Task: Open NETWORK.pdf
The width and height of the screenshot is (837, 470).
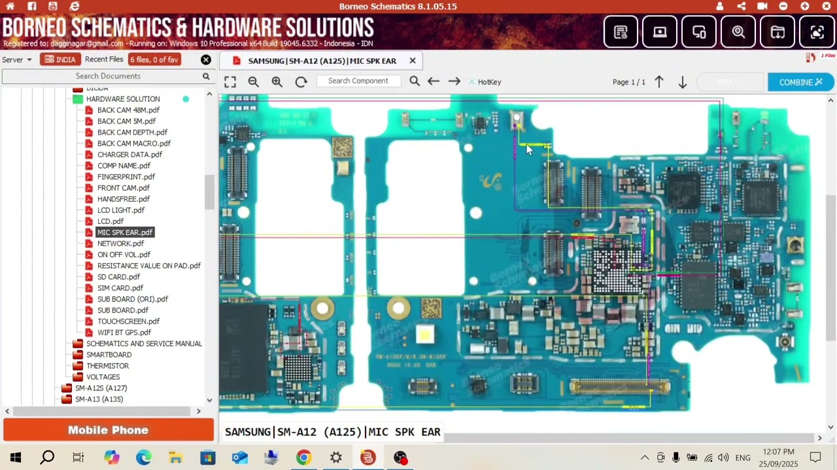Action: [120, 243]
